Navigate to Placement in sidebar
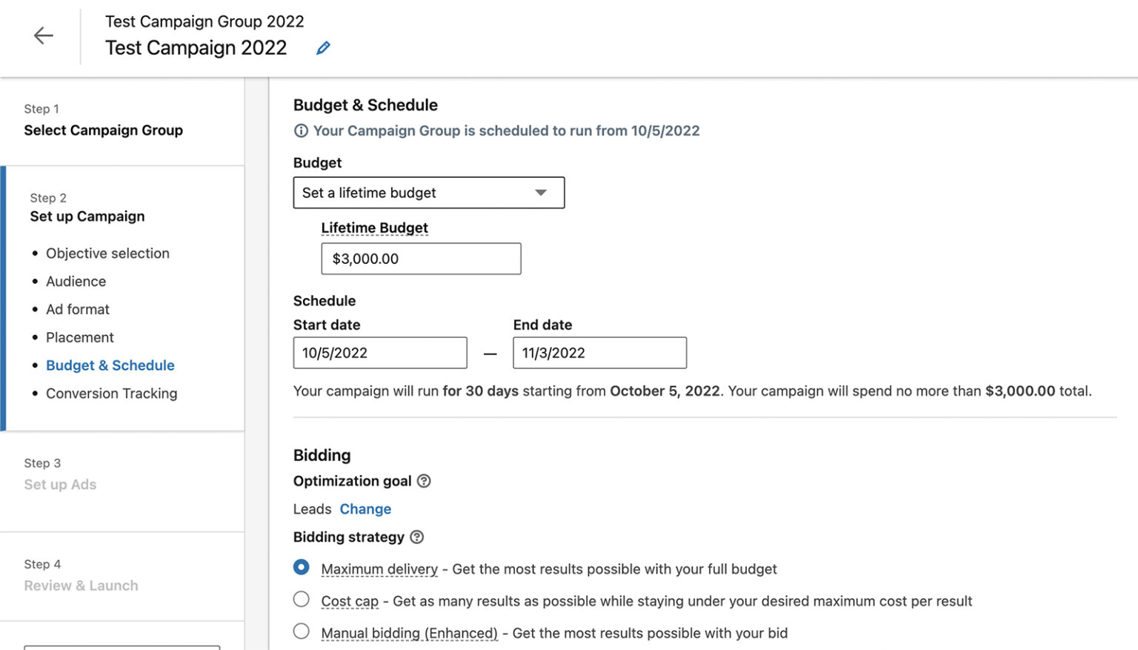 pos(80,338)
